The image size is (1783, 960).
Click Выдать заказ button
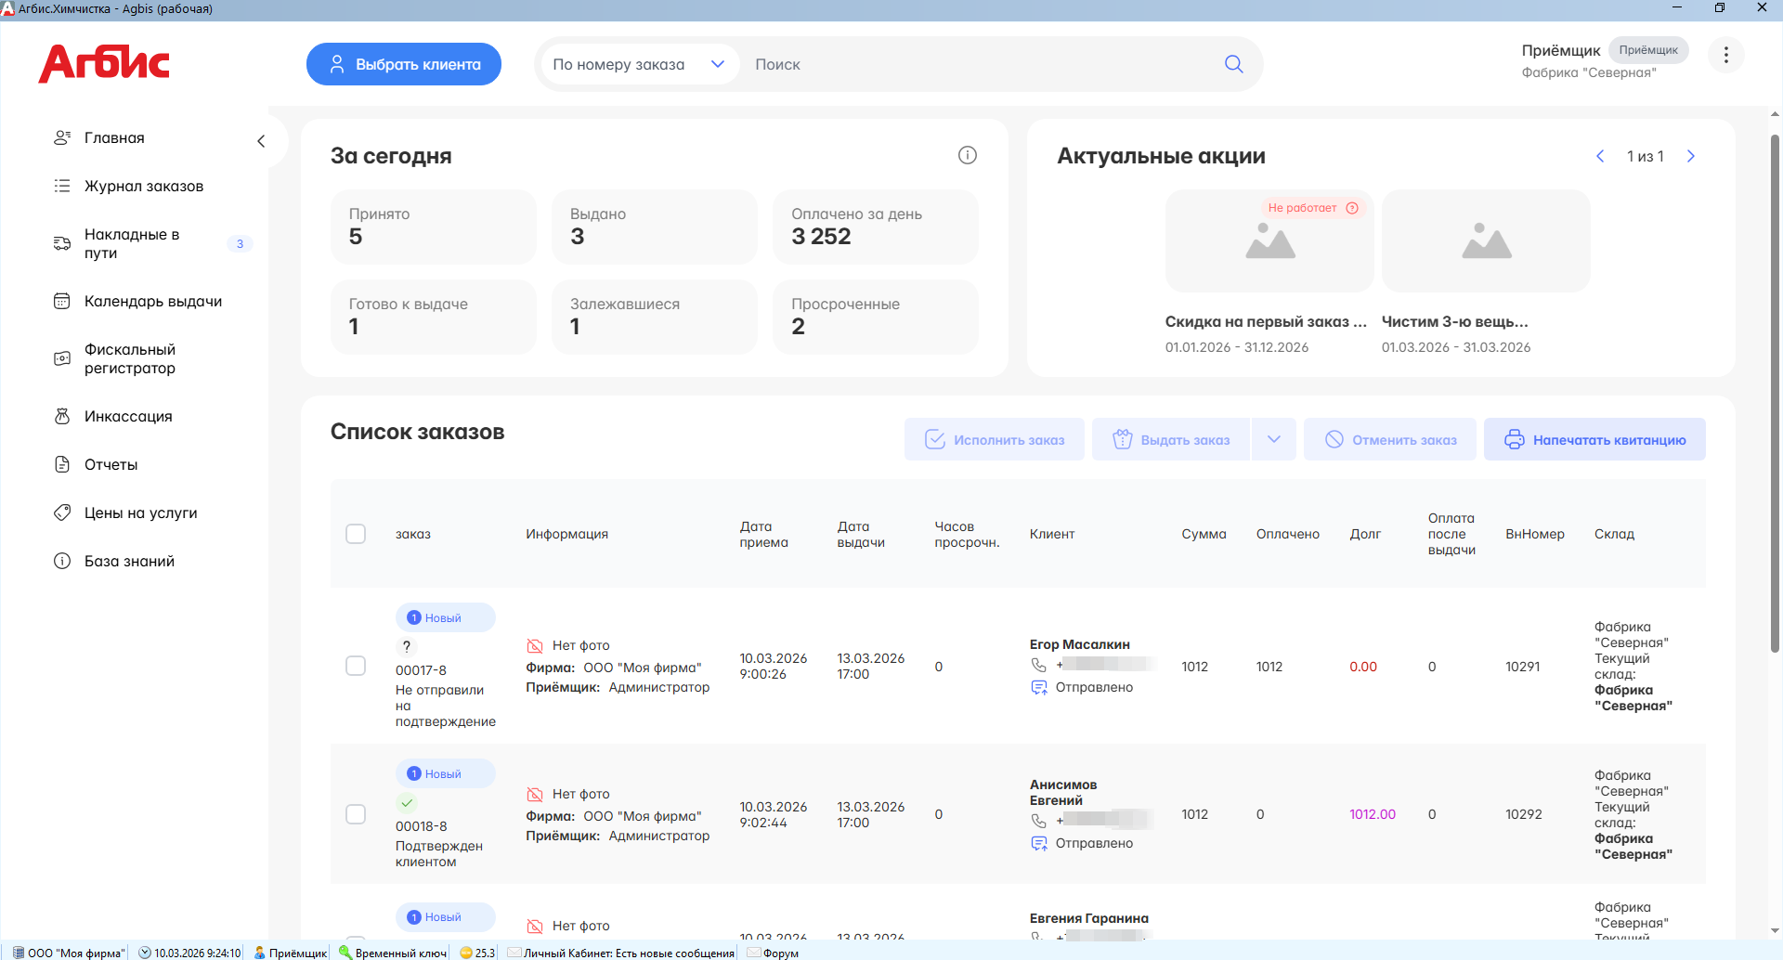[1171, 439]
